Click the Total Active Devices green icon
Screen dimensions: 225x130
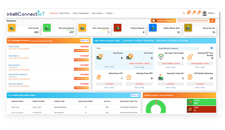click(47, 28)
